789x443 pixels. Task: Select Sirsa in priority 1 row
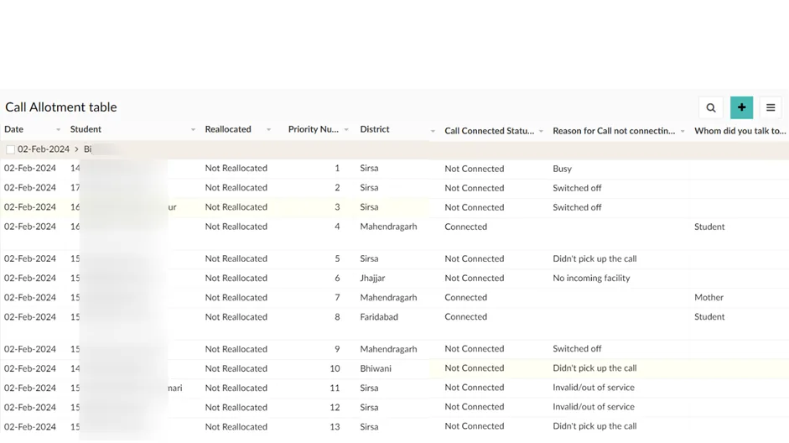coord(369,168)
